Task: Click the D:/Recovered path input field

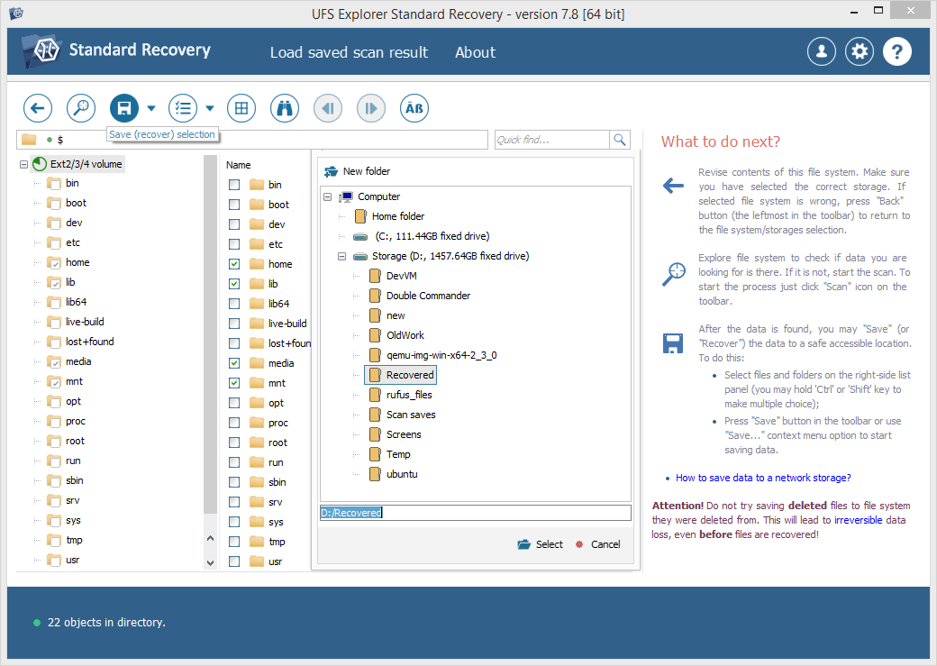Action: tap(475, 513)
